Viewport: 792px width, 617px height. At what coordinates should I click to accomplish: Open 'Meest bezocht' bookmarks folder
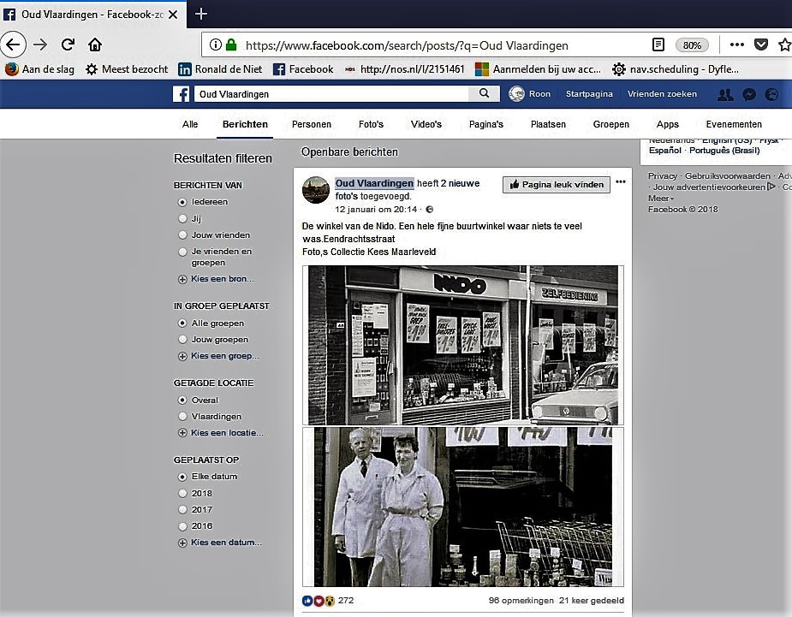tap(127, 69)
